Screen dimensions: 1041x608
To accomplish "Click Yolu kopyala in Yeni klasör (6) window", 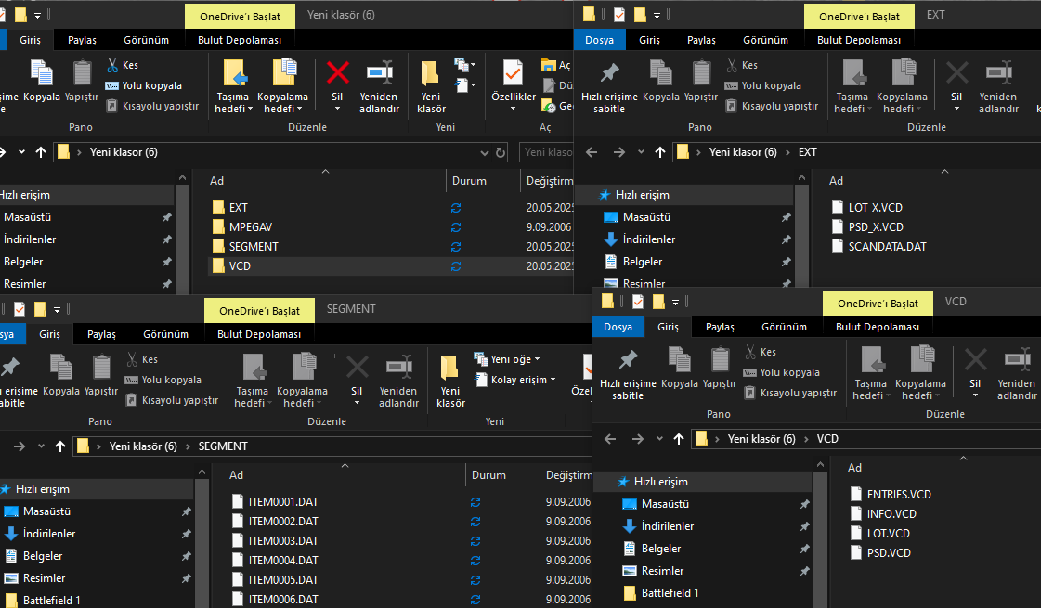I will pos(143,85).
